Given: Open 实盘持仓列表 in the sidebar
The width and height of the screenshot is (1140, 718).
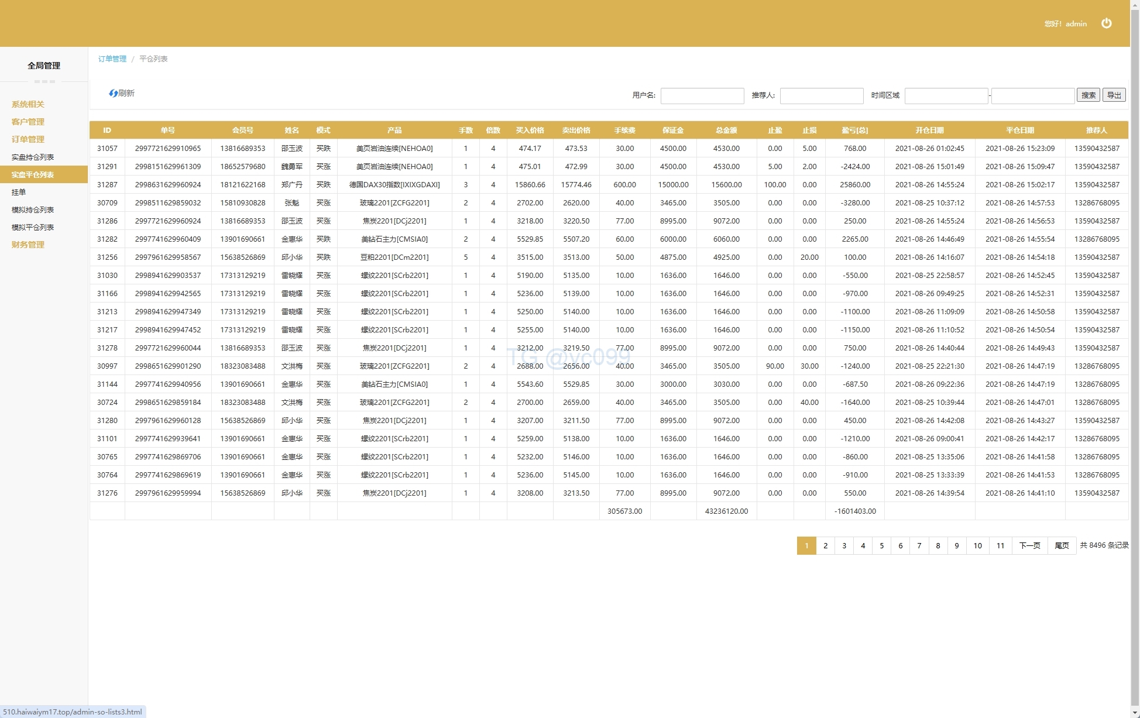Looking at the screenshot, I should point(33,157).
